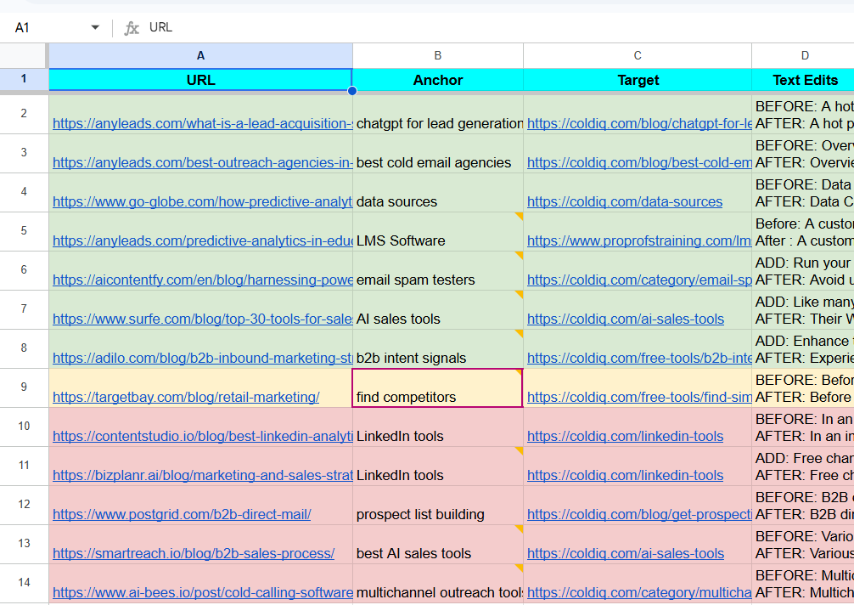Click the Anchor header cell
This screenshot has width=854, height=605.
point(438,80)
